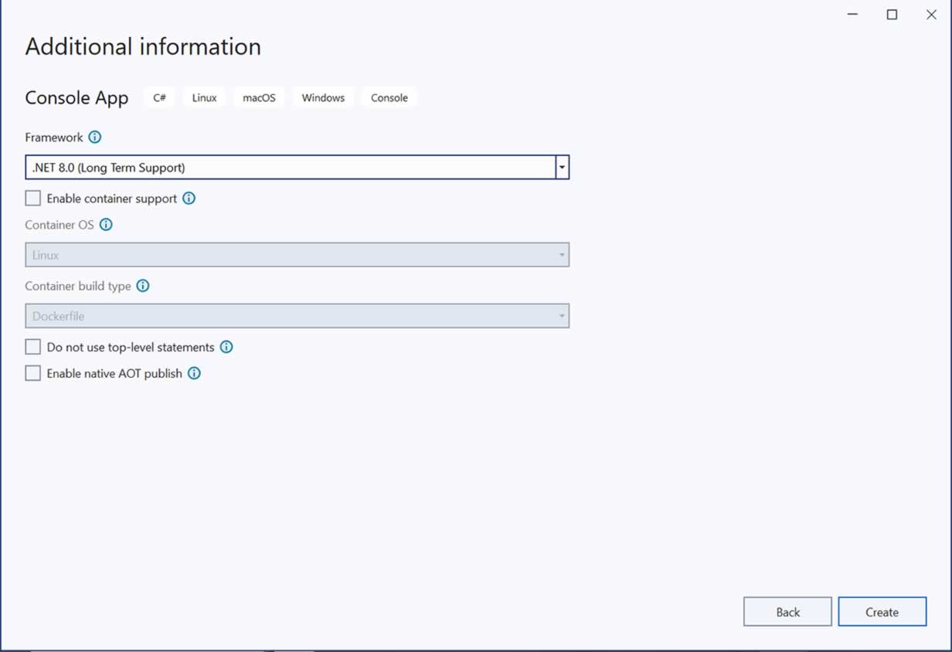
Task: Click the Linux tag
Action: [x=205, y=98]
